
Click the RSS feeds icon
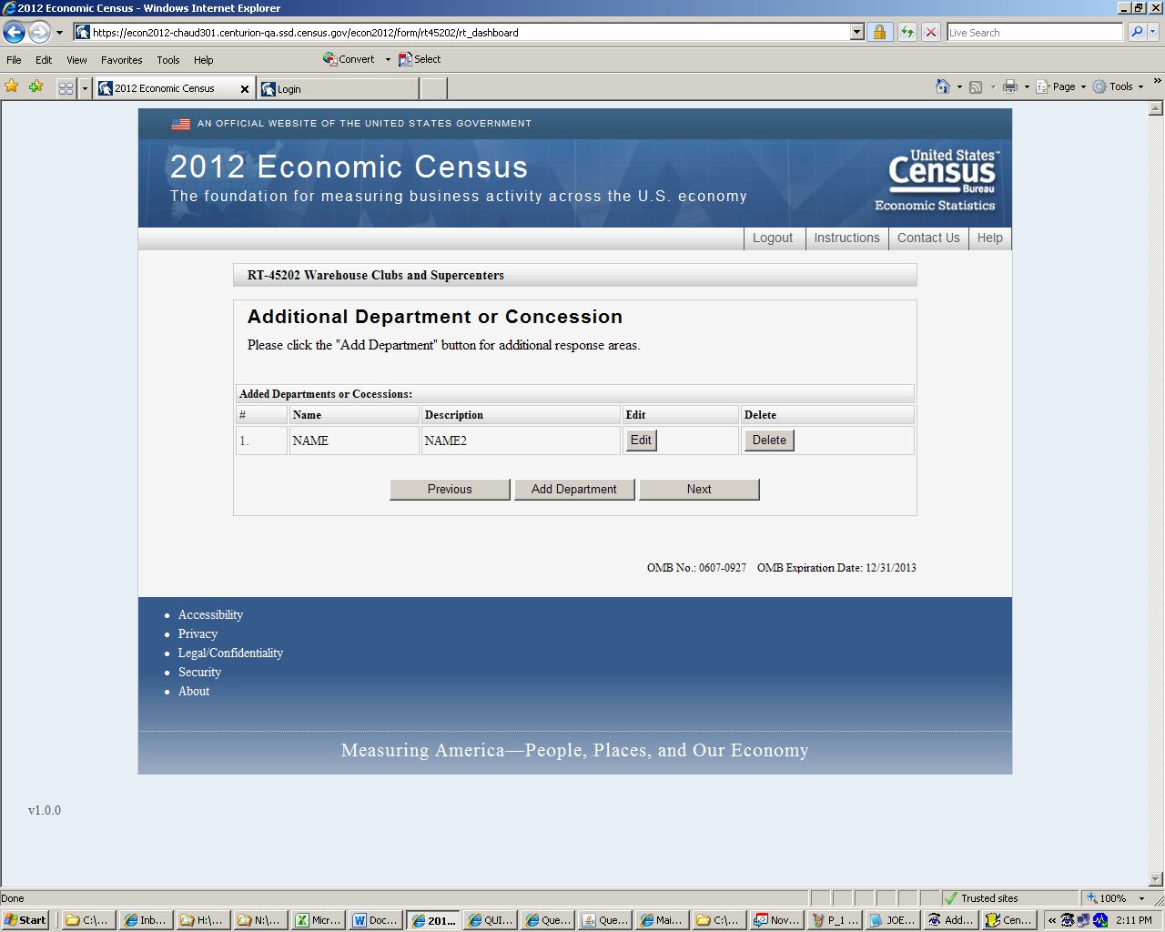pyautogui.click(x=976, y=86)
